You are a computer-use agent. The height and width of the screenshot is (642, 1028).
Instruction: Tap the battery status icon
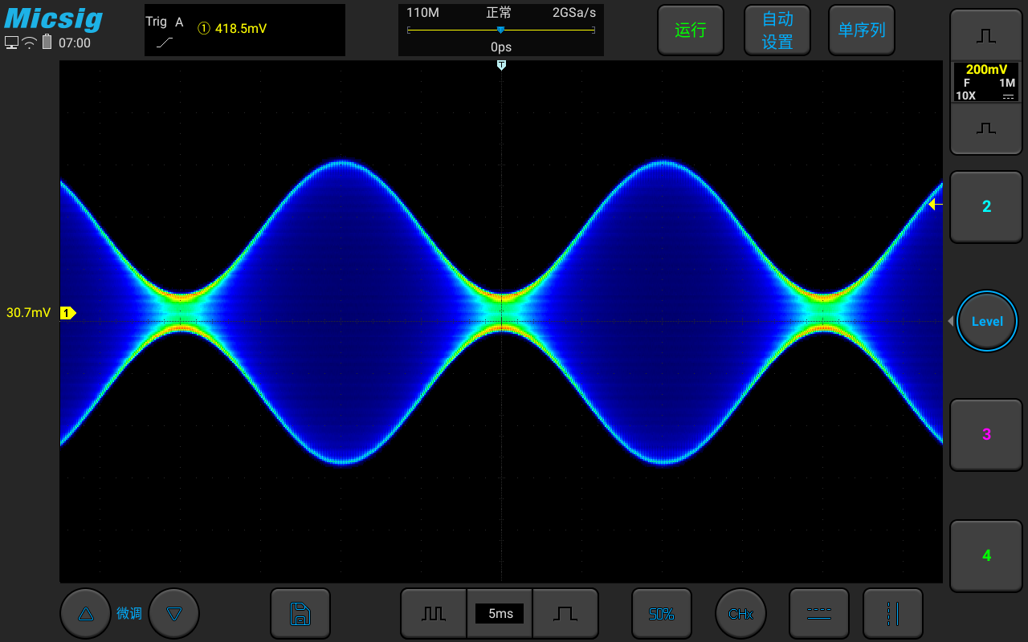point(47,43)
